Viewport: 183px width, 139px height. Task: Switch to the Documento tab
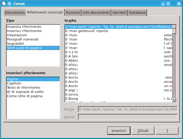coord(15,13)
